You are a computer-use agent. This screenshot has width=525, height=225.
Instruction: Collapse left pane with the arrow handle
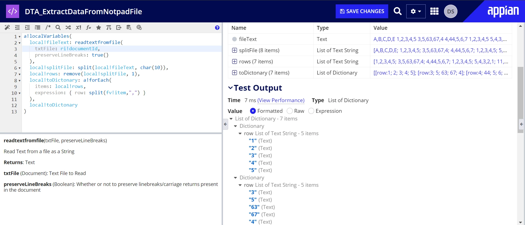tap(225, 124)
